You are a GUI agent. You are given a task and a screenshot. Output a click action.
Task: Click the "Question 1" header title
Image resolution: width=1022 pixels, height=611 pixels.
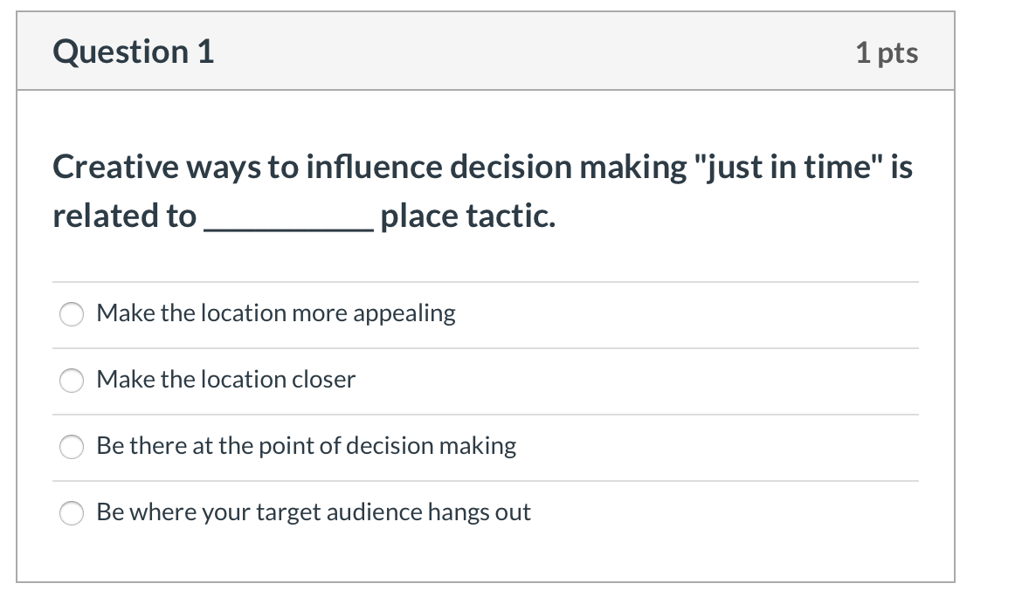pos(132,51)
